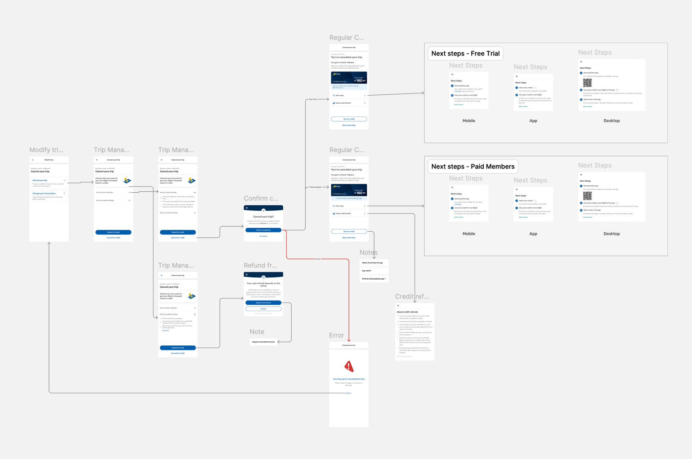Viewport: 692px width, 459px height.
Task: Close the 'About credit refunds' panel
Action: click(x=398, y=306)
